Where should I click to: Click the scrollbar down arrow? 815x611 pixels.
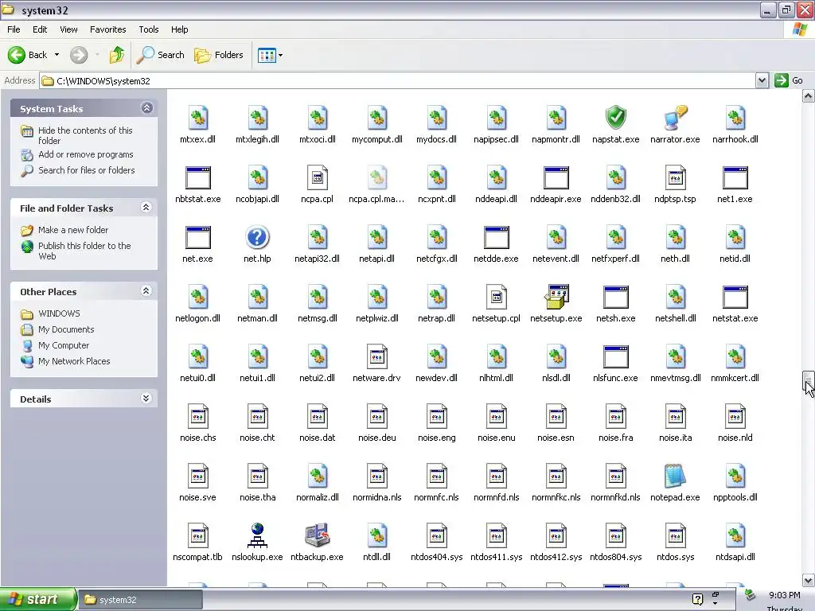pos(808,580)
